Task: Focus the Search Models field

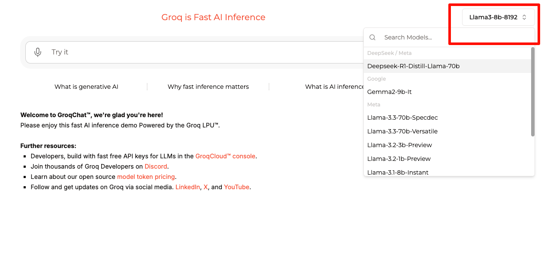Action: pyautogui.click(x=455, y=37)
